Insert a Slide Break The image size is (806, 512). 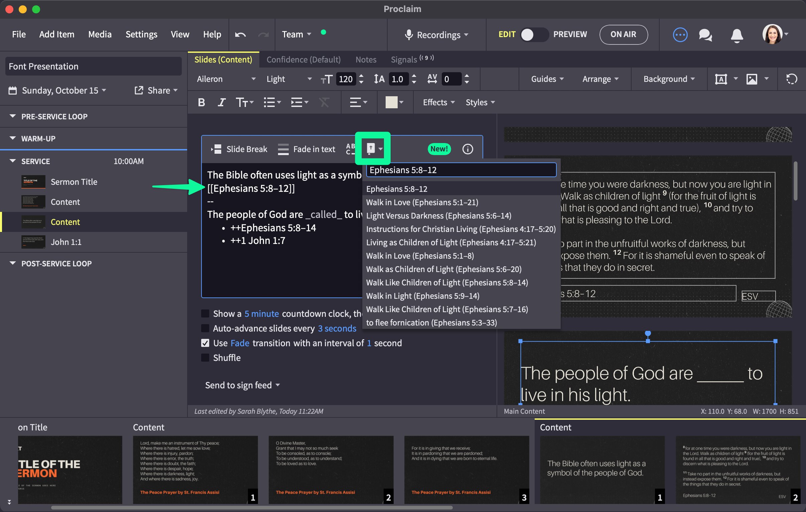click(x=239, y=149)
